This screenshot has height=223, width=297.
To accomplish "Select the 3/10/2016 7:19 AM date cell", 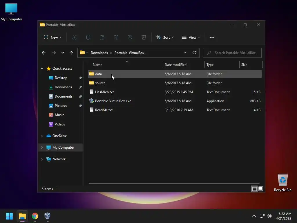I will coord(179,110).
